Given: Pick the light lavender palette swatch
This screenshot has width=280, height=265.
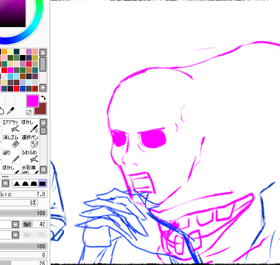Looking at the screenshot, I should 23,82.
